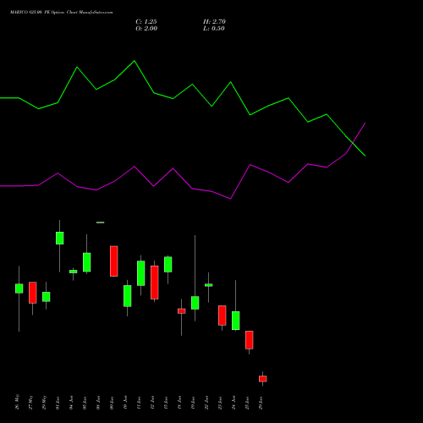Click the low value 'L: 0.50'
423x423 pixels.
(x=214, y=29)
